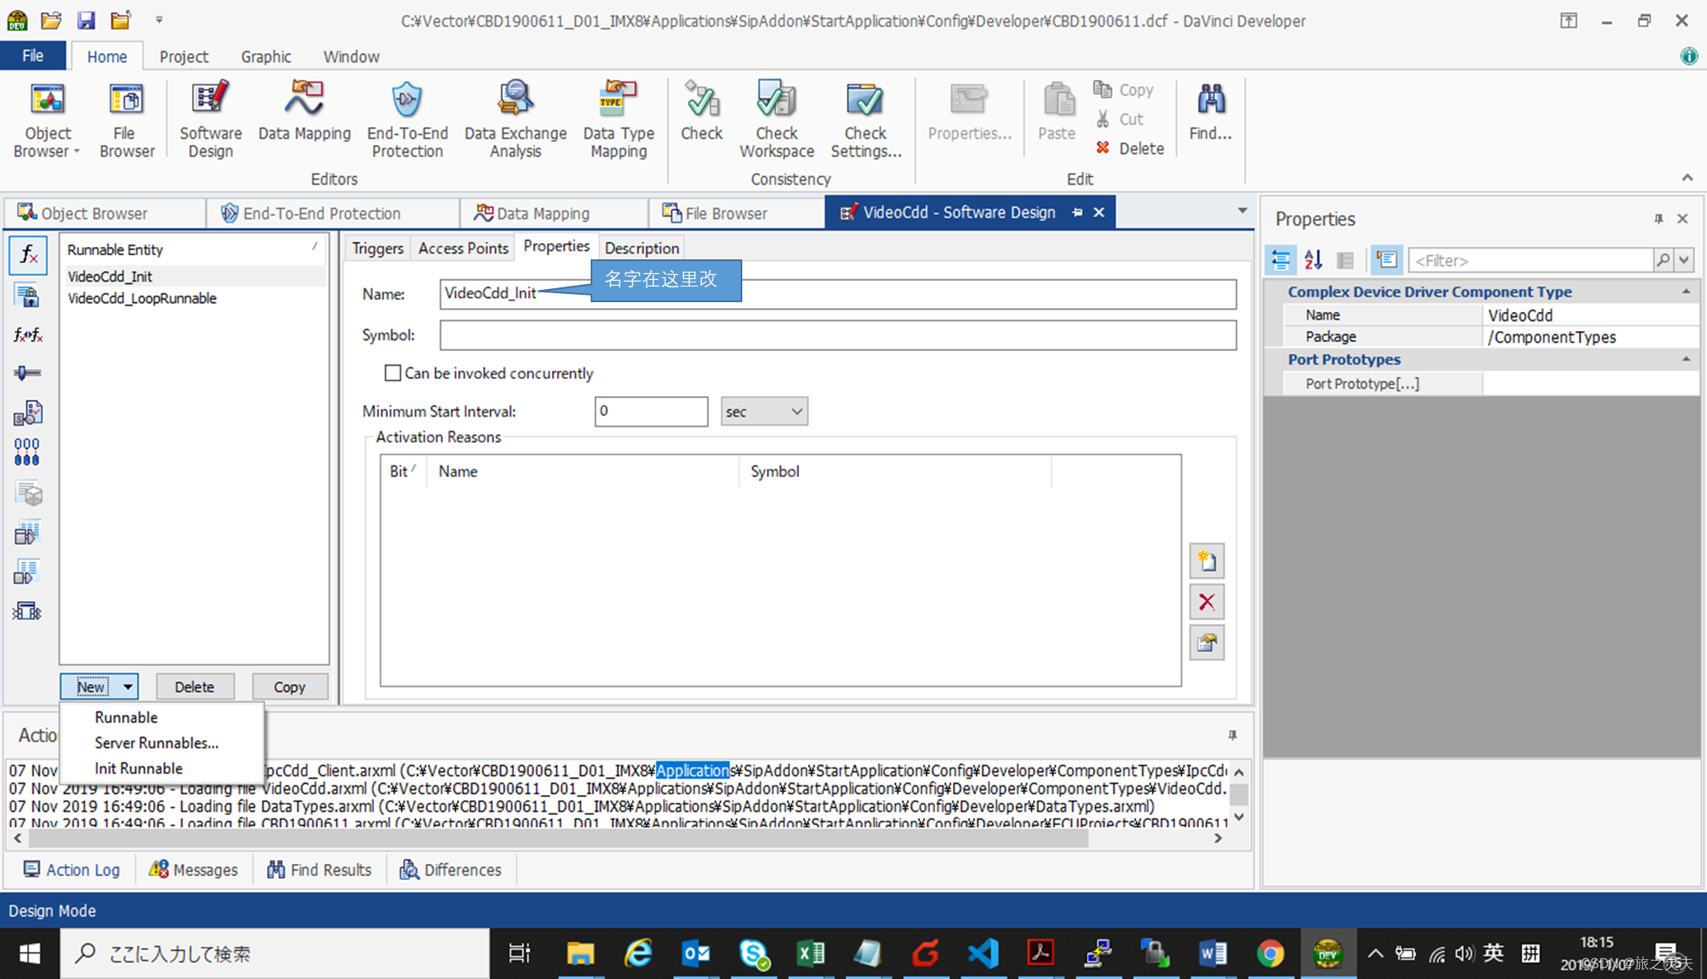Enable Can be invoked concurrently
1707x979 pixels.
tap(393, 373)
